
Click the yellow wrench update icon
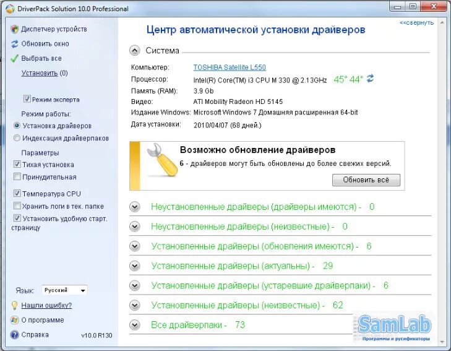[162, 160]
